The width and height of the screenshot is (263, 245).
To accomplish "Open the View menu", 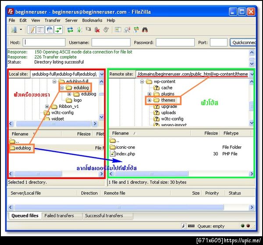I will [x=36, y=20].
